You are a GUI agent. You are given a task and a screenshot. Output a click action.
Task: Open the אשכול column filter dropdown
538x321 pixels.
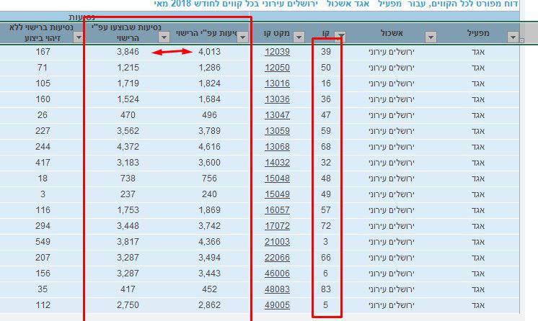431,37
